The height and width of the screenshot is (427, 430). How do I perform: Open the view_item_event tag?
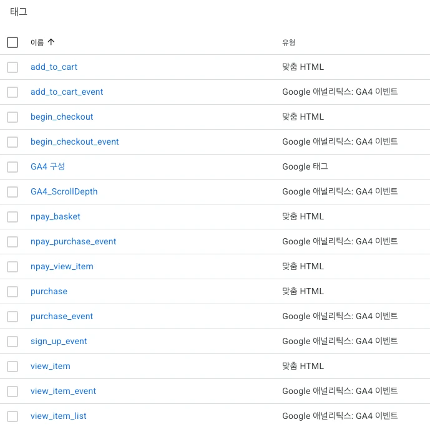[x=64, y=391]
